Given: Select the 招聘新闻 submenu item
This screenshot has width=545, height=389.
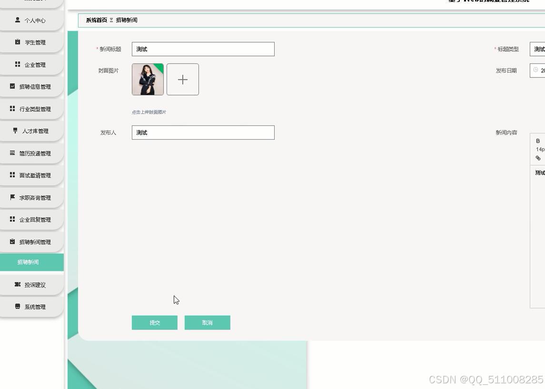Looking at the screenshot, I should point(31,262).
